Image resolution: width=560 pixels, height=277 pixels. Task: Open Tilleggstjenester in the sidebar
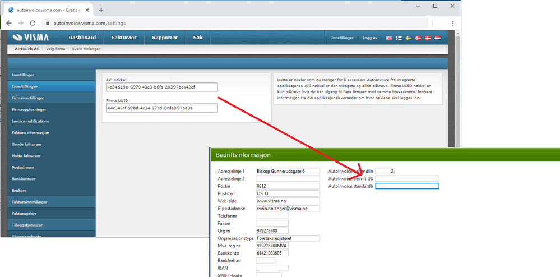tap(52, 225)
